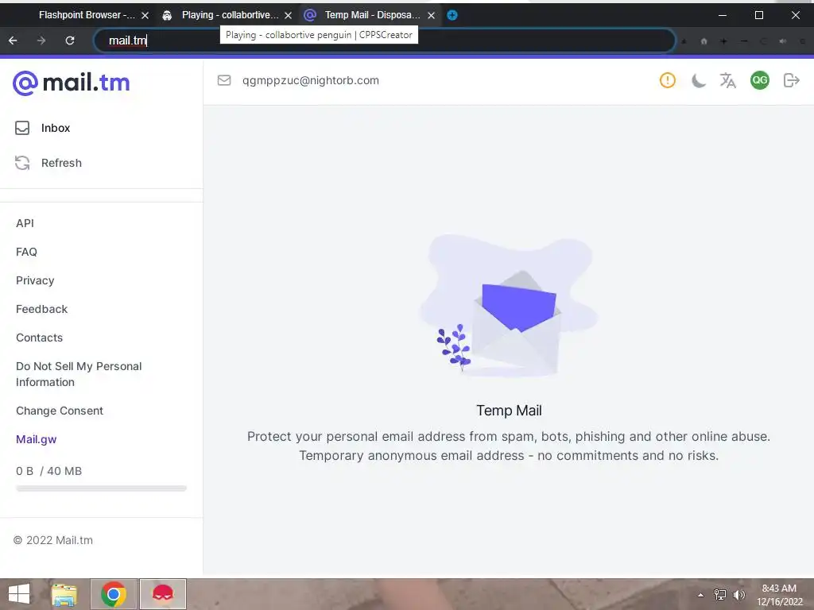
Task: Open the FAQ link
Action: [26, 252]
